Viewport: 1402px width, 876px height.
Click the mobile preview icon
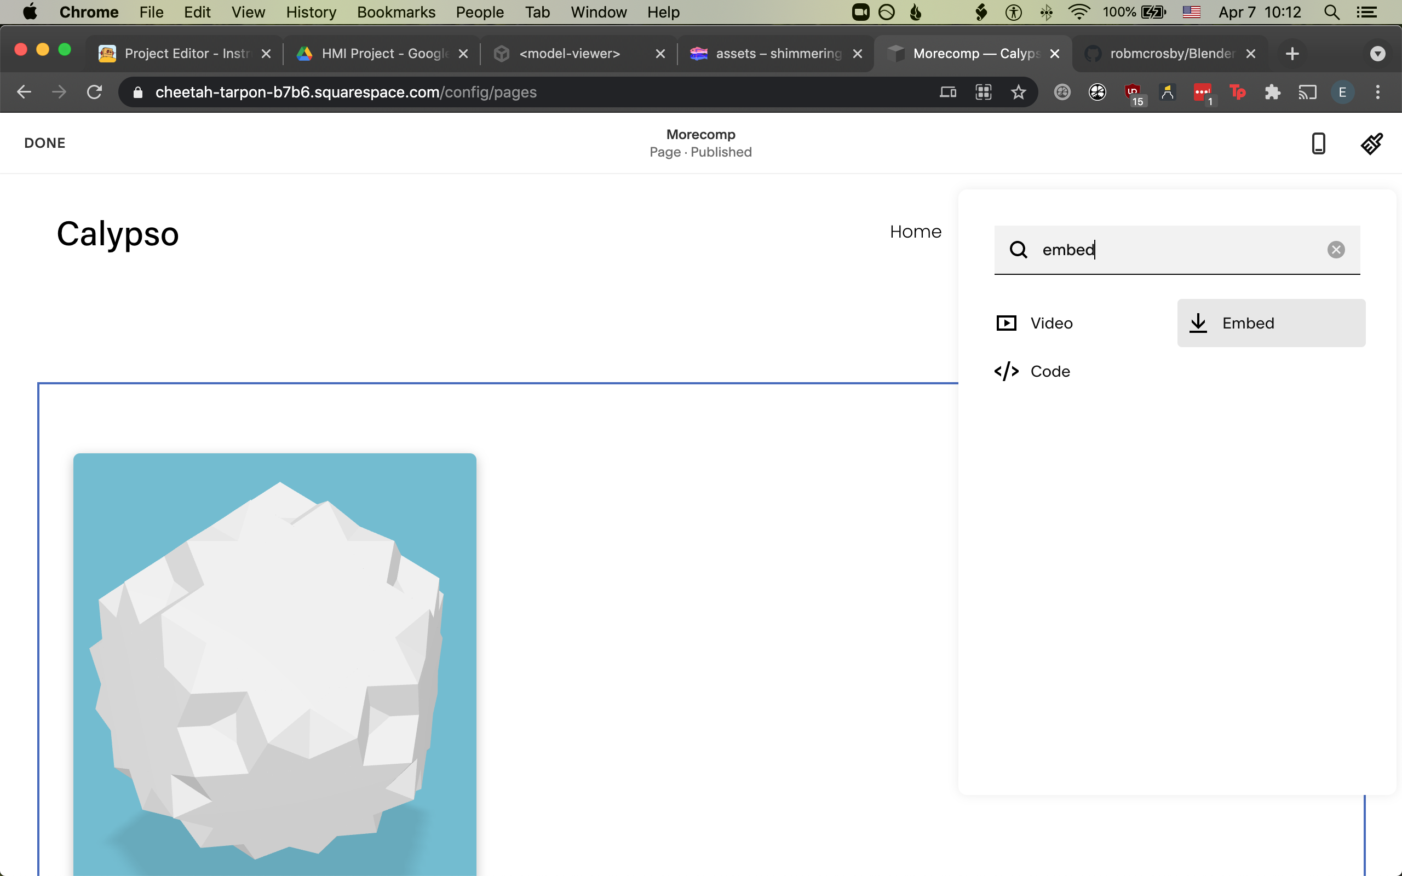(x=1319, y=142)
